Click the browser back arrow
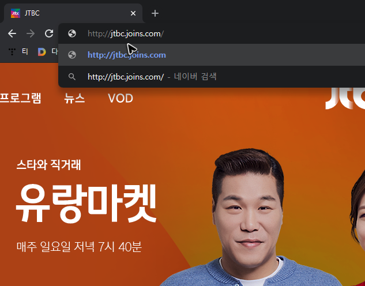The height and width of the screenshot is (286, 365). (x=12, y=34)
